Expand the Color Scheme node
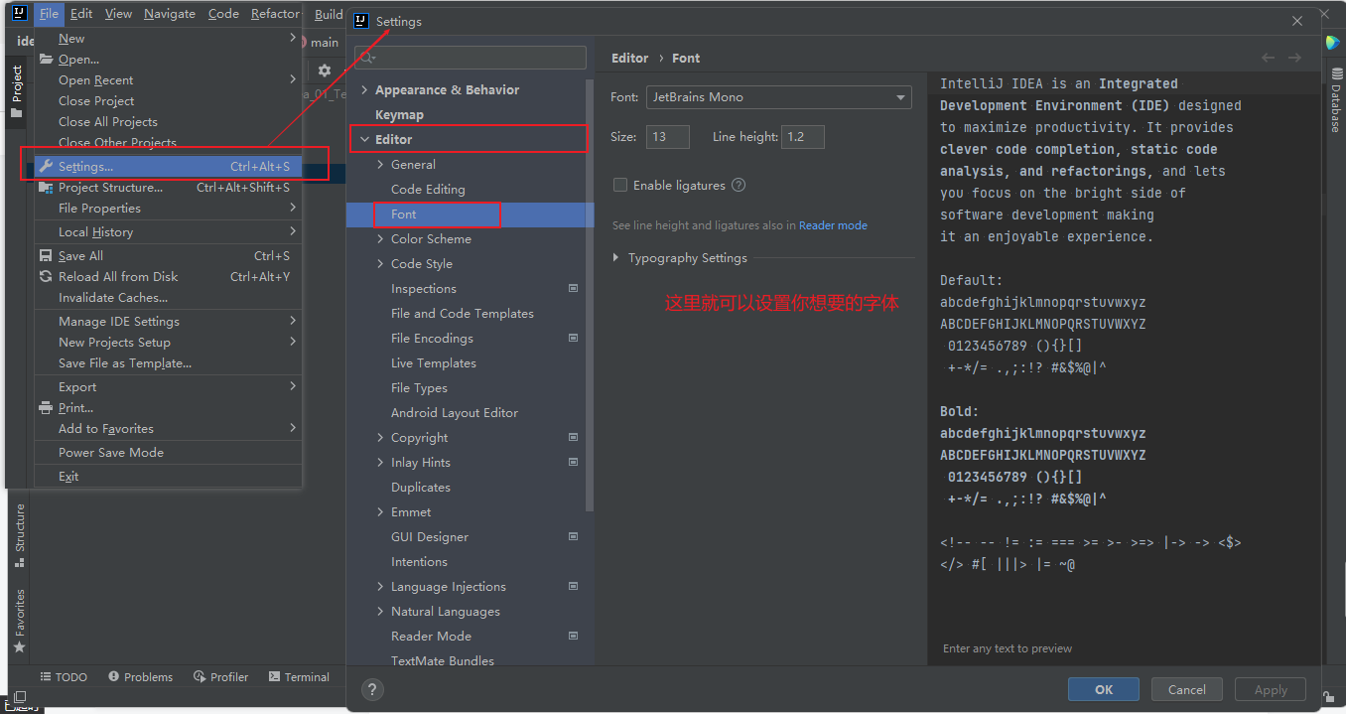Screen dimensions: 1346x714 pos(380,239)
